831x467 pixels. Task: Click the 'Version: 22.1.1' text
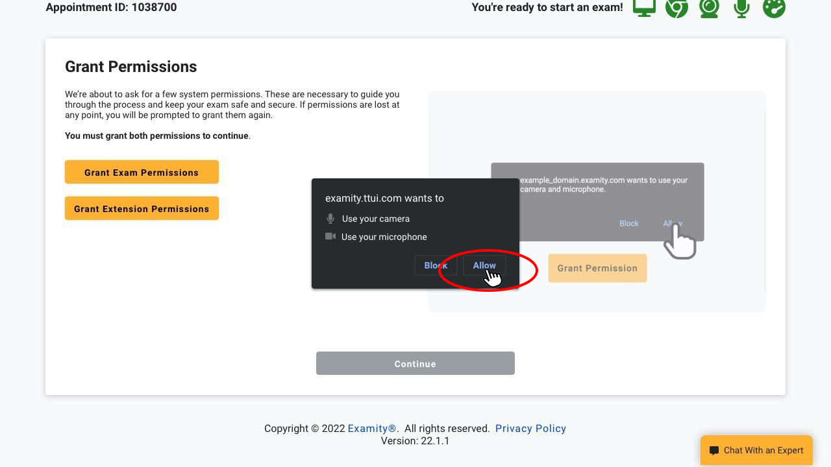[x=415, y=441]
